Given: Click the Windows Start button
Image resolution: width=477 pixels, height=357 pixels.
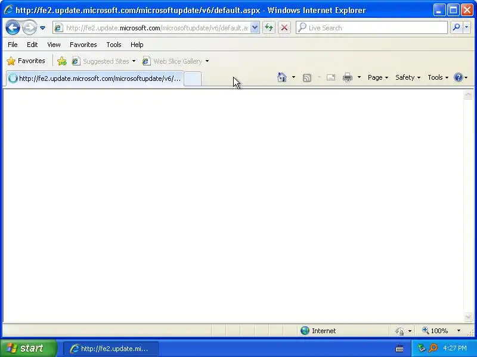Looking at the screenshot, I should coord(28,348).
